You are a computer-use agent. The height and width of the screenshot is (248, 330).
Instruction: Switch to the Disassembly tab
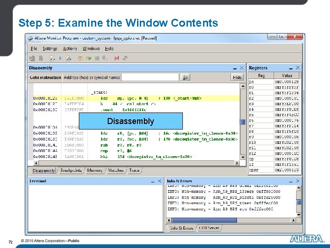(x=44, y=170)
